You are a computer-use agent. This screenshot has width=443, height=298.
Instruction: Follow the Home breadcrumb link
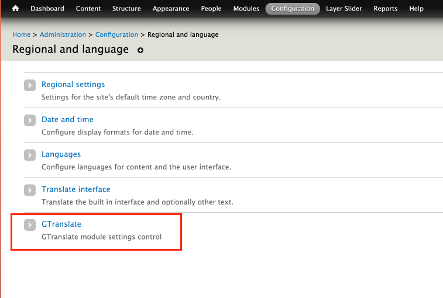(x=21, y=34)
